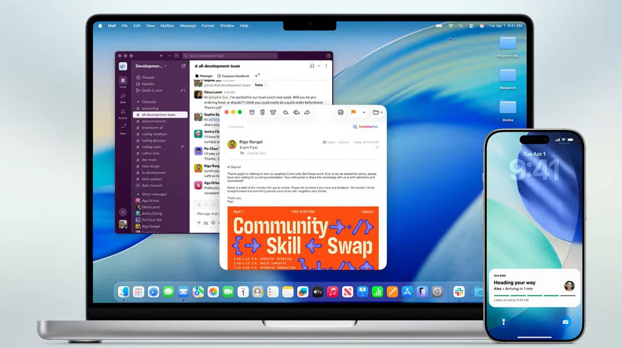The height and width of the screenshot is (348, 622).
Task: Open the Decks desktop folder
Action: point(507,111)
